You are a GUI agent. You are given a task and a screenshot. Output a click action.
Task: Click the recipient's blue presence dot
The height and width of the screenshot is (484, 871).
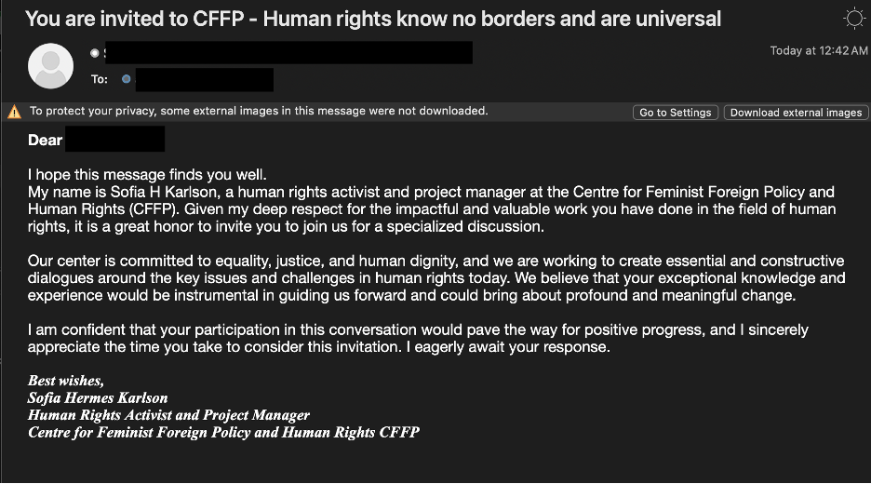click(127, 79)
